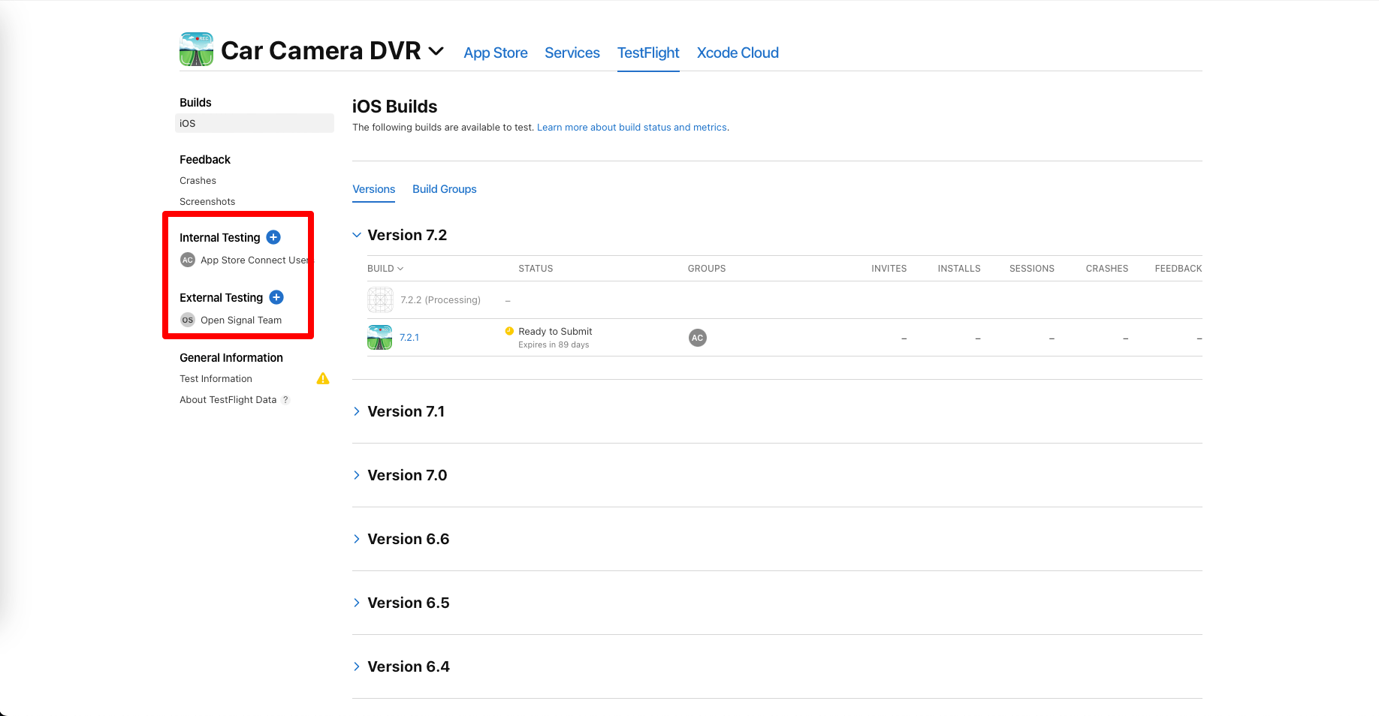Click the help question mark by About TestFlight Data
Viewport: 1379px width, 716px height.
285,400
